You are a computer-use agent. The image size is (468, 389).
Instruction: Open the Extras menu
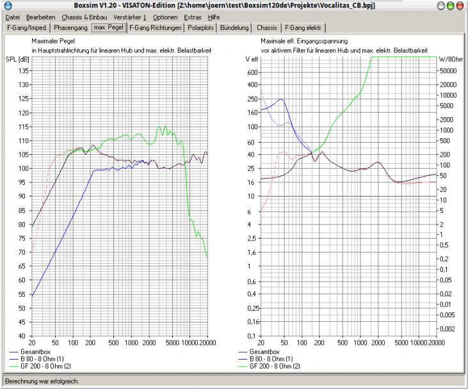pyautogui.click(x=193, y=17)
